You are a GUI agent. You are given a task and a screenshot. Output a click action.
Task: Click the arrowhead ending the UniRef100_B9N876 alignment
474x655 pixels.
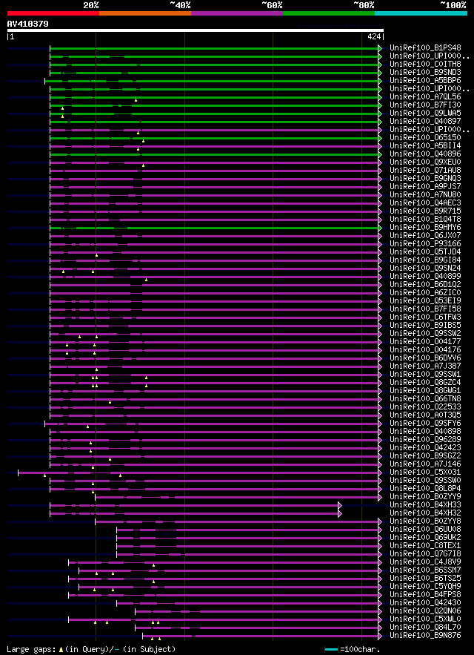click(380, 636)
